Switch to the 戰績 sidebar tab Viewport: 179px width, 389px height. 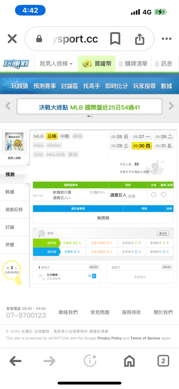pos(15,192)
